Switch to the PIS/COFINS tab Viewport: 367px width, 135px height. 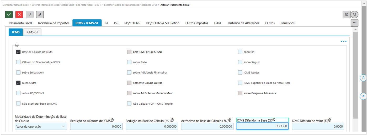pos(132,23)
